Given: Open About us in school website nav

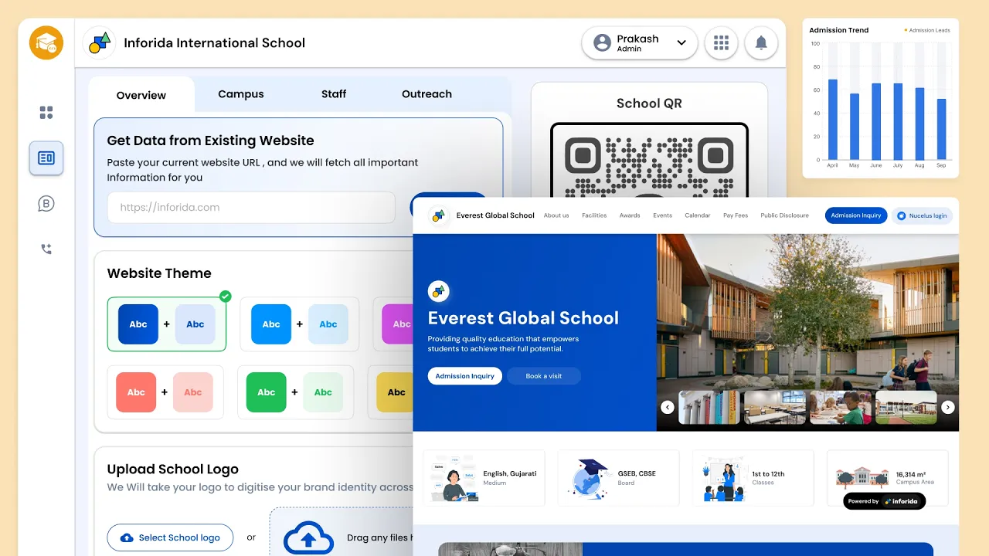Looking at the screenshot, I should tap(556, 215).
